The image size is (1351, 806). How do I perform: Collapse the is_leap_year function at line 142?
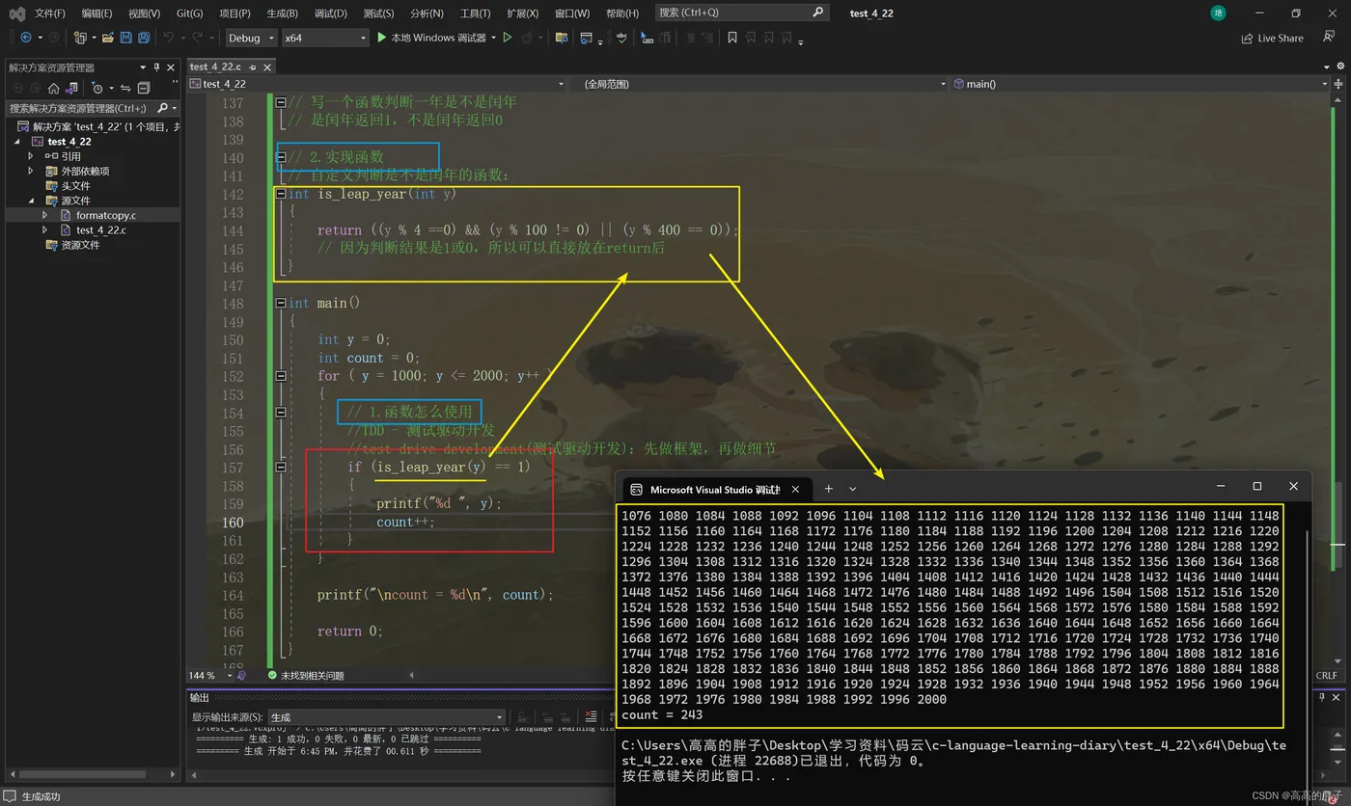281,194
